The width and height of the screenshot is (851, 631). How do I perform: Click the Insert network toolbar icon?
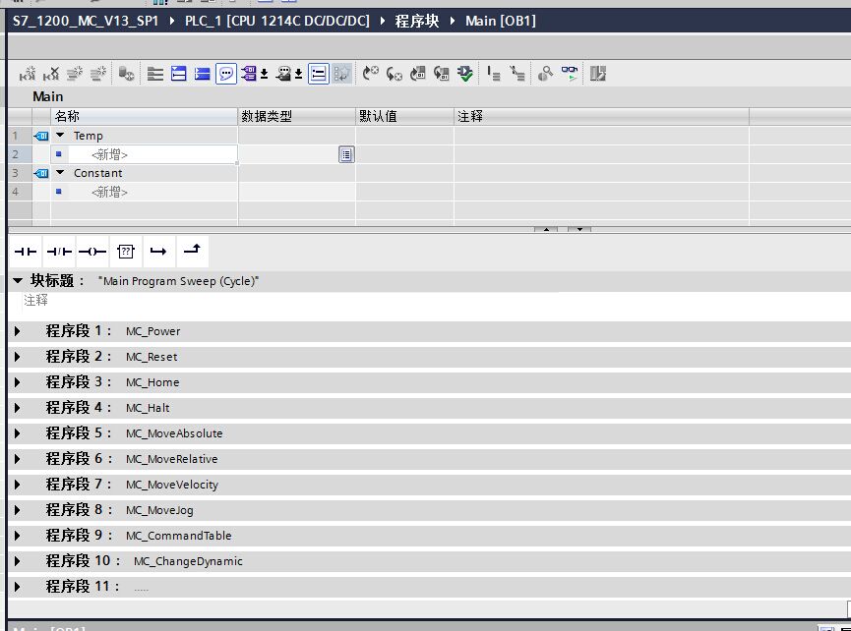point(28,73)
